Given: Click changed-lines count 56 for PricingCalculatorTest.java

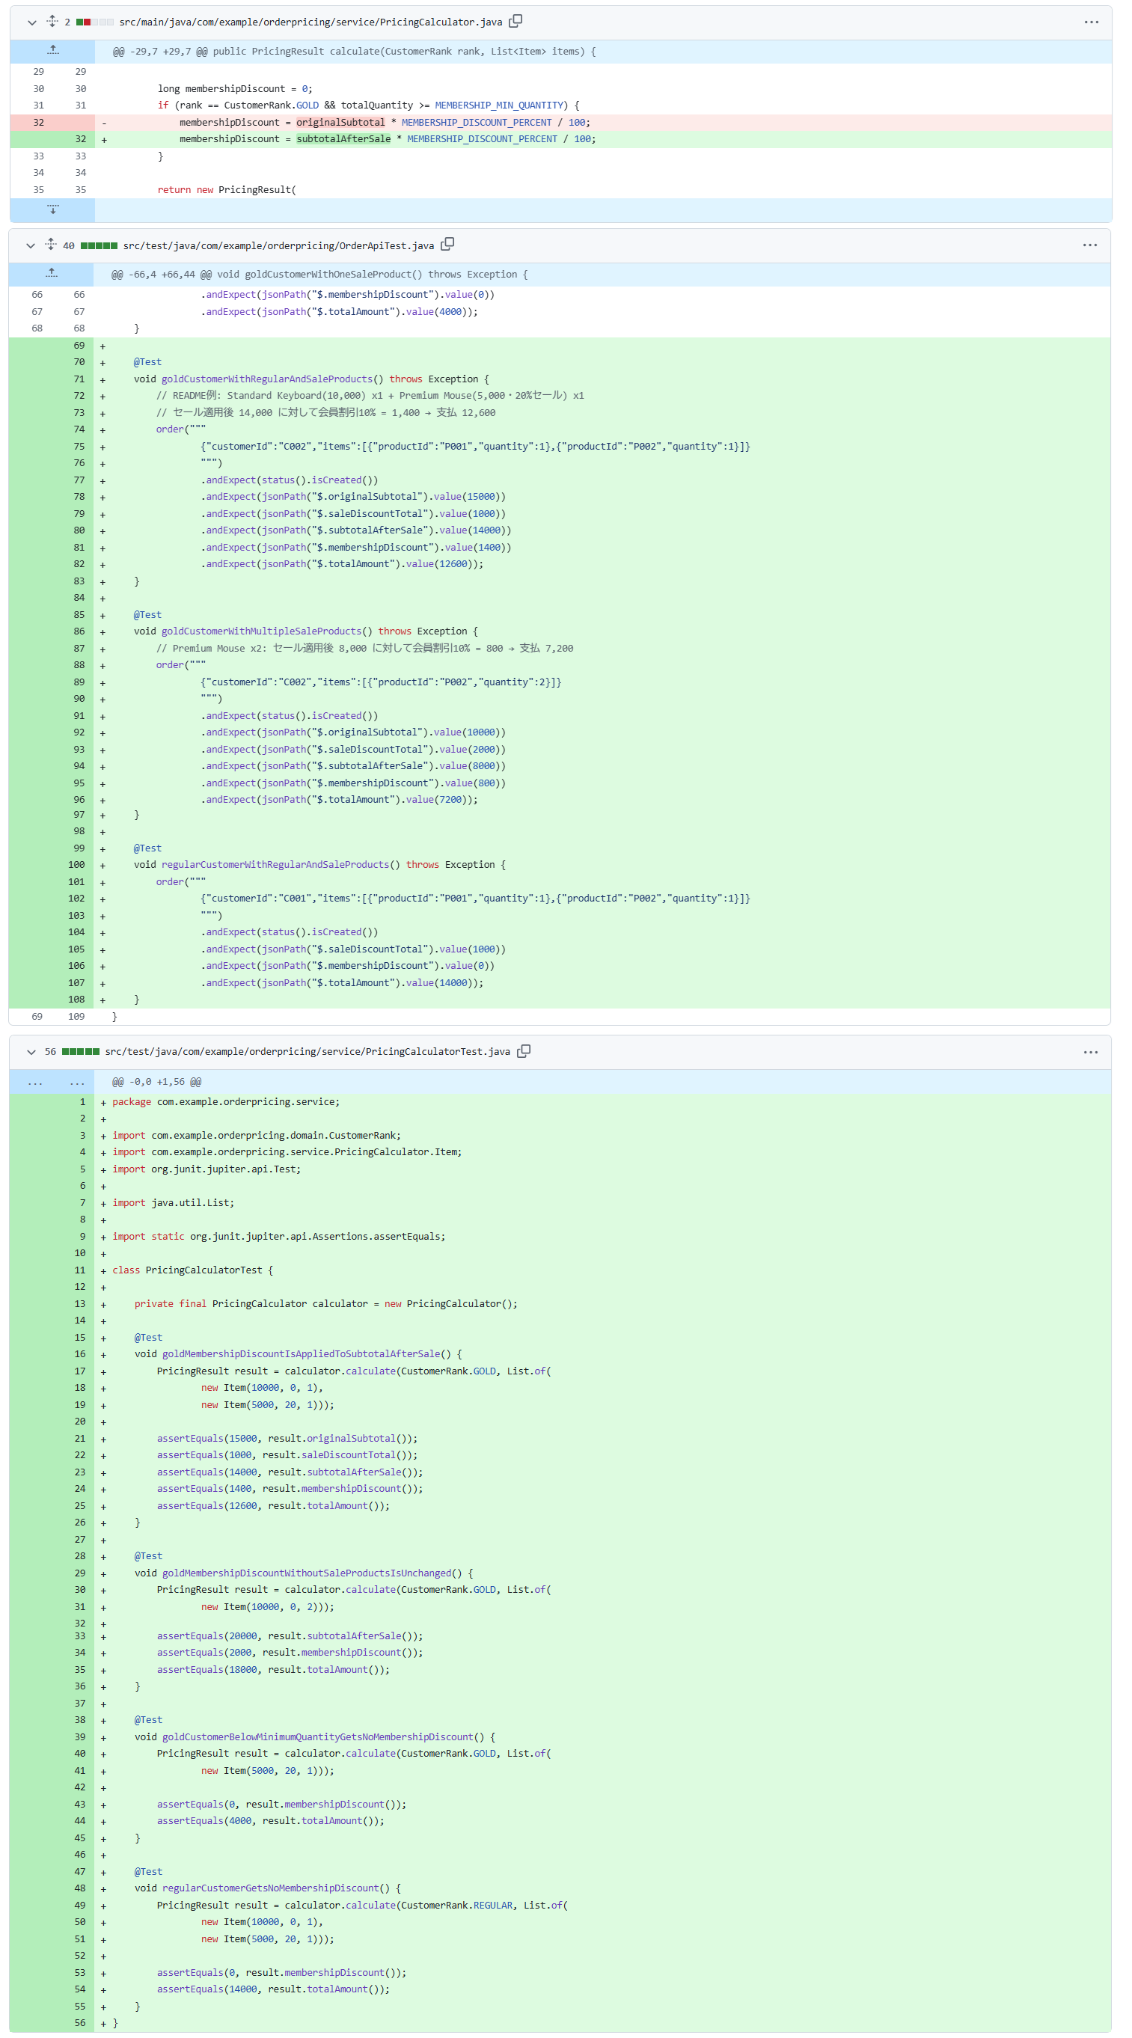Looking at the screenshot, I should click(51, 1051).
